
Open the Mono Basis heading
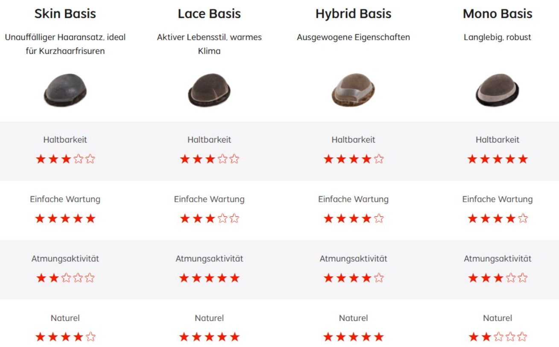(x=498, y=14)
